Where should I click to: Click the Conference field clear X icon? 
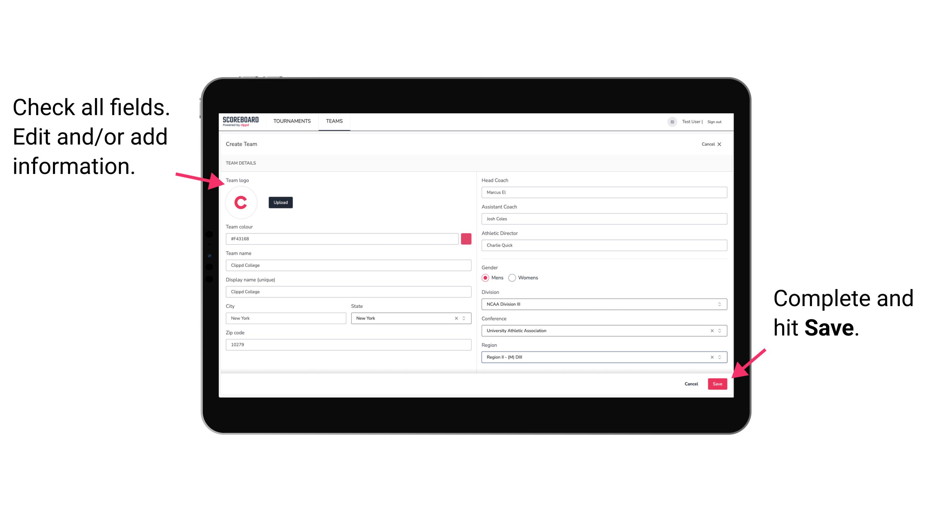(x=710, y=331)
